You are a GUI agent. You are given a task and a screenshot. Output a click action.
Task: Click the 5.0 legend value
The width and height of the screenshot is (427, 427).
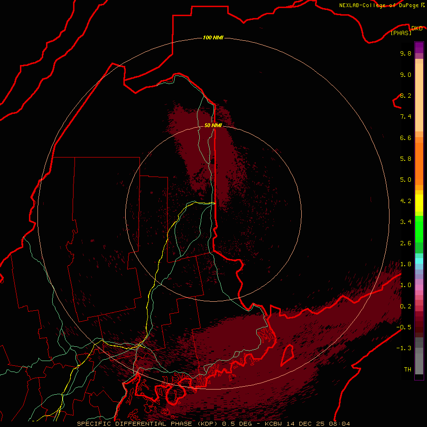[406, 180]
